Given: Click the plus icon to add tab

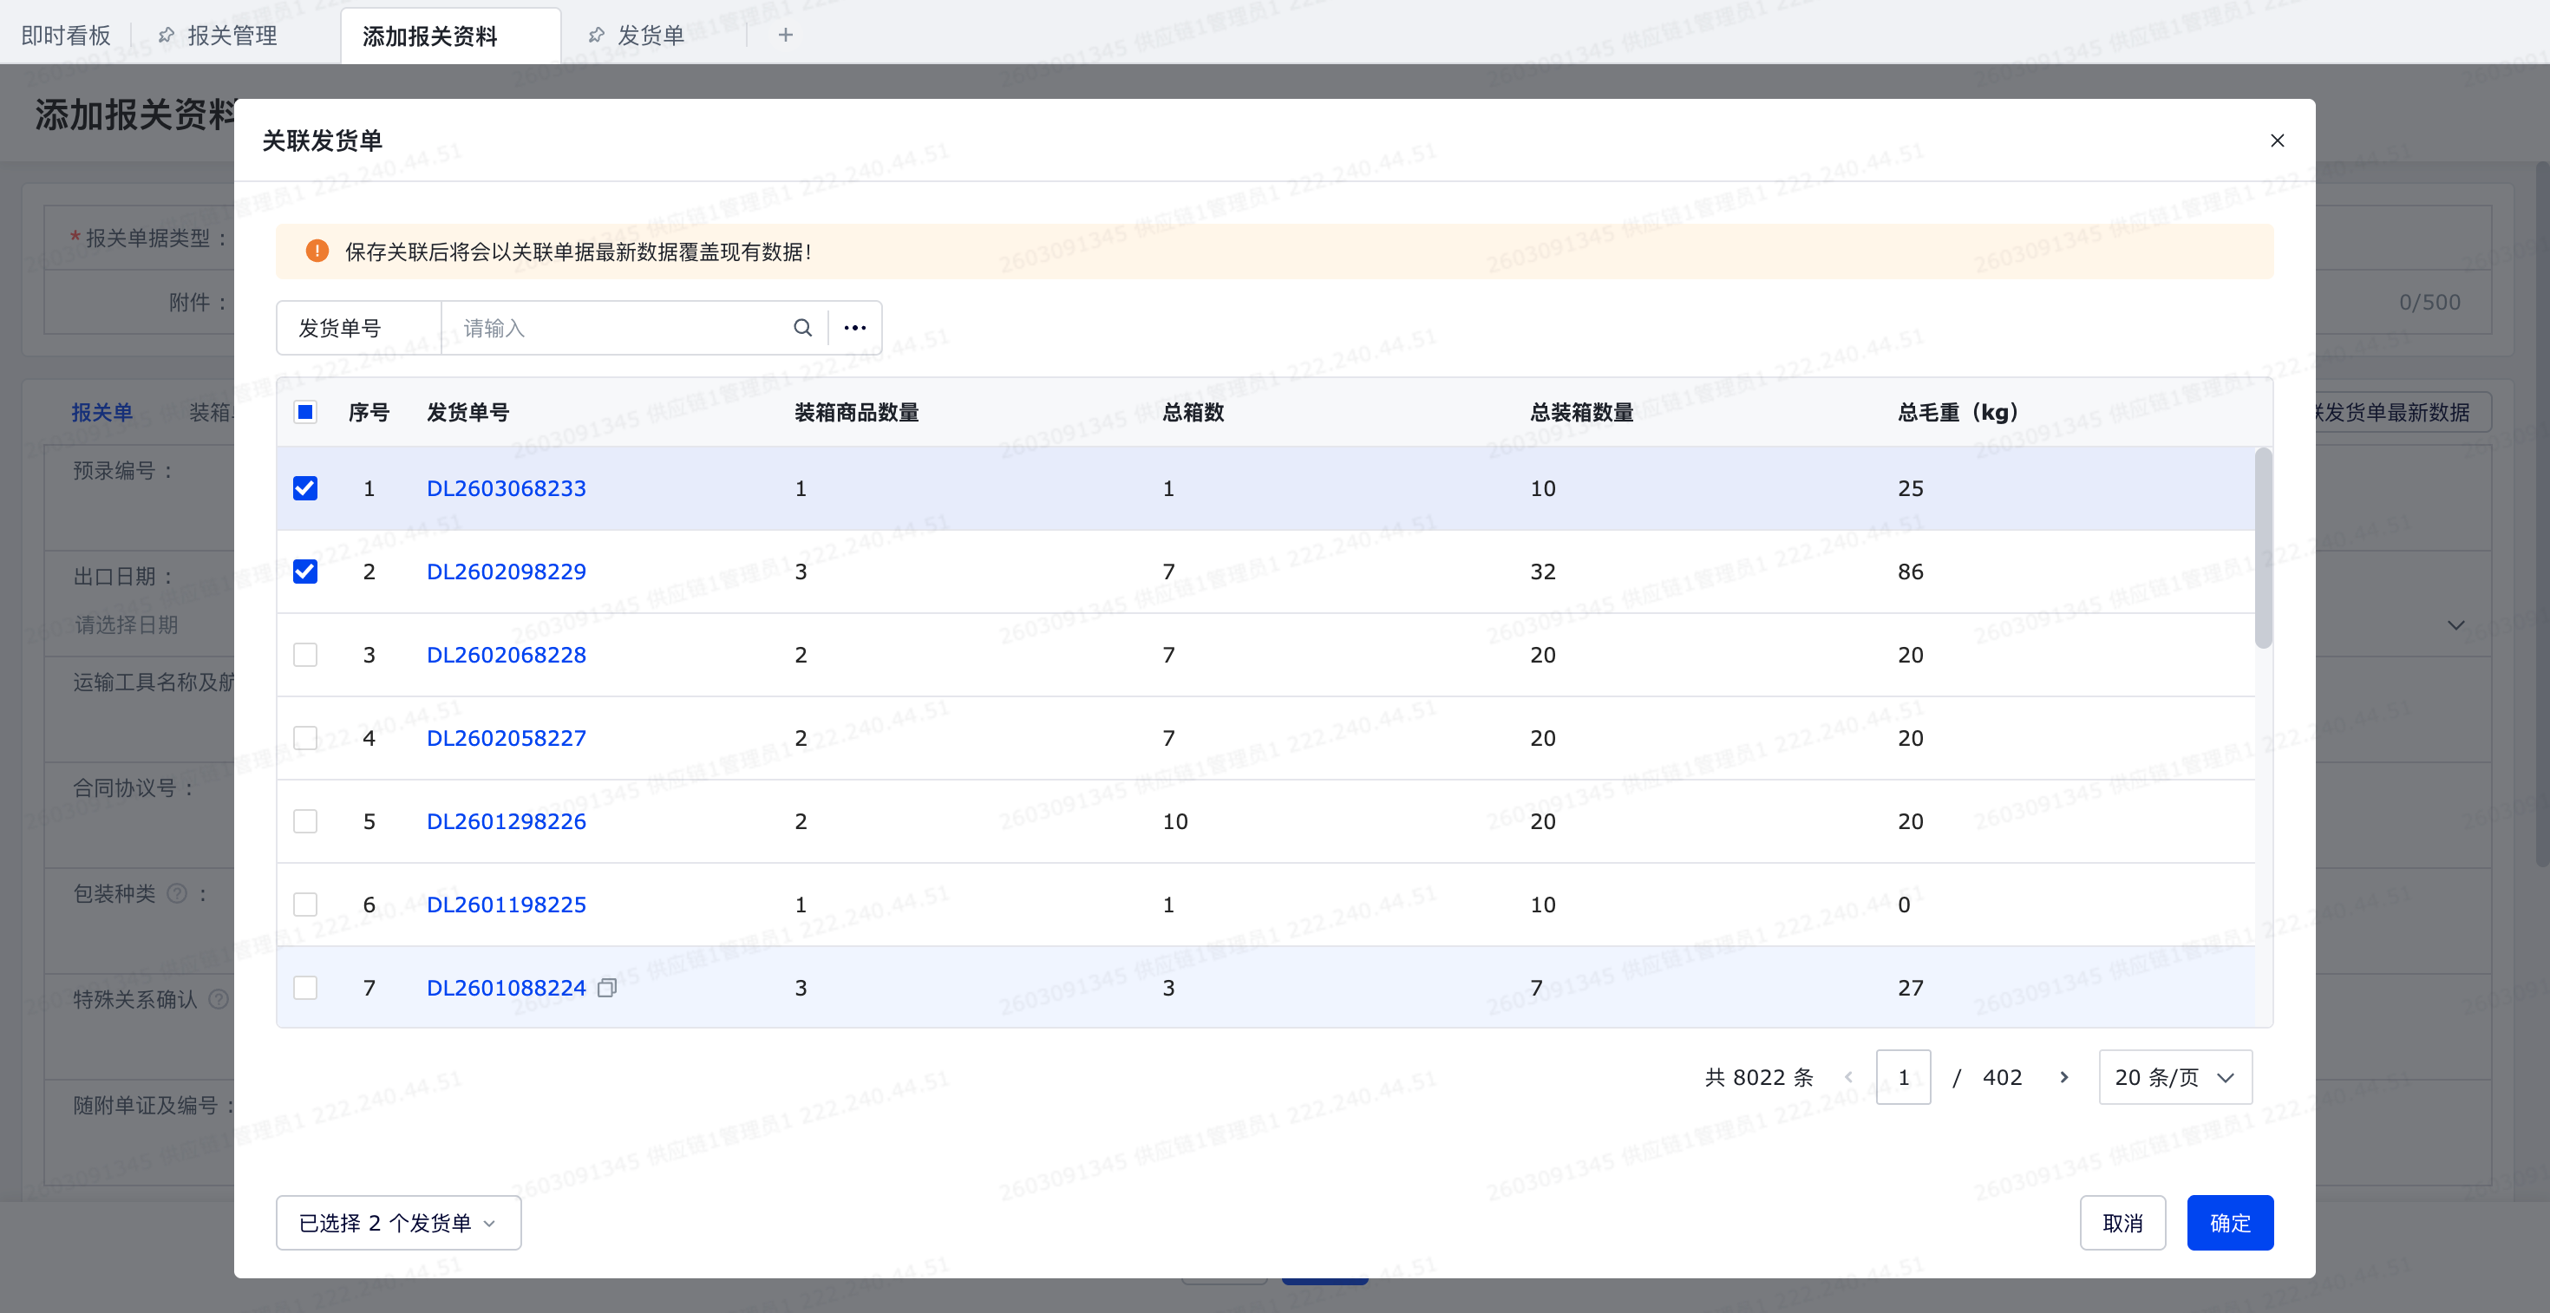Looking at the screenshot, I should pyautogui.click(x=785, y=36).
